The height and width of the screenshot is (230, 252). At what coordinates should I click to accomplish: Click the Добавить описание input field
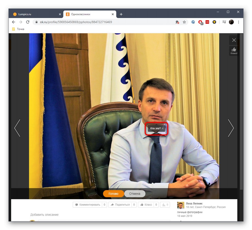[x=45, y=215]
